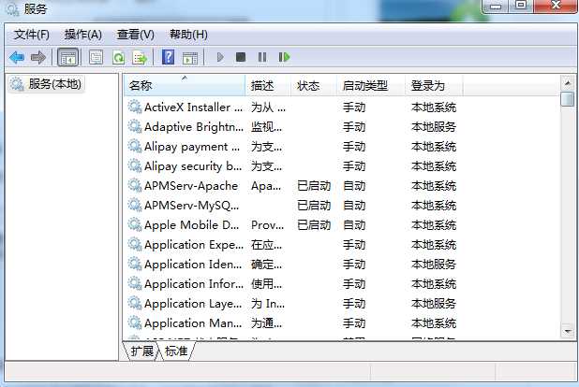Select the APMServ-MySQ... service name
Image resolution: width=579 pixels, height=387 pixels.
pos(192,206)
